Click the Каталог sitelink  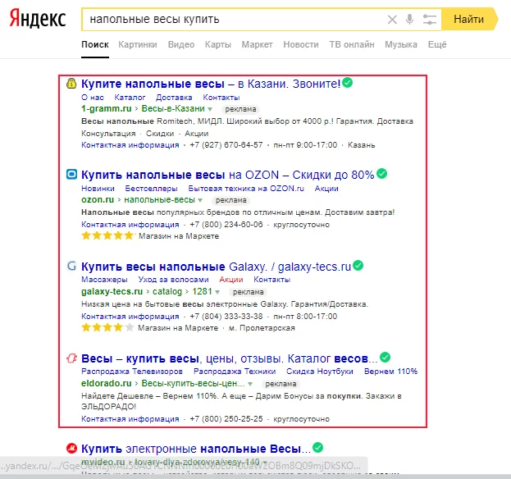pyautogui.click(x=130, y=97)
